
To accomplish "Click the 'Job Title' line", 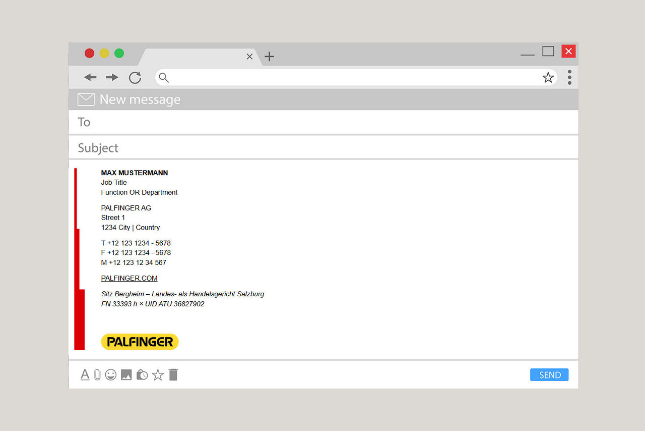I will point(114,182).
